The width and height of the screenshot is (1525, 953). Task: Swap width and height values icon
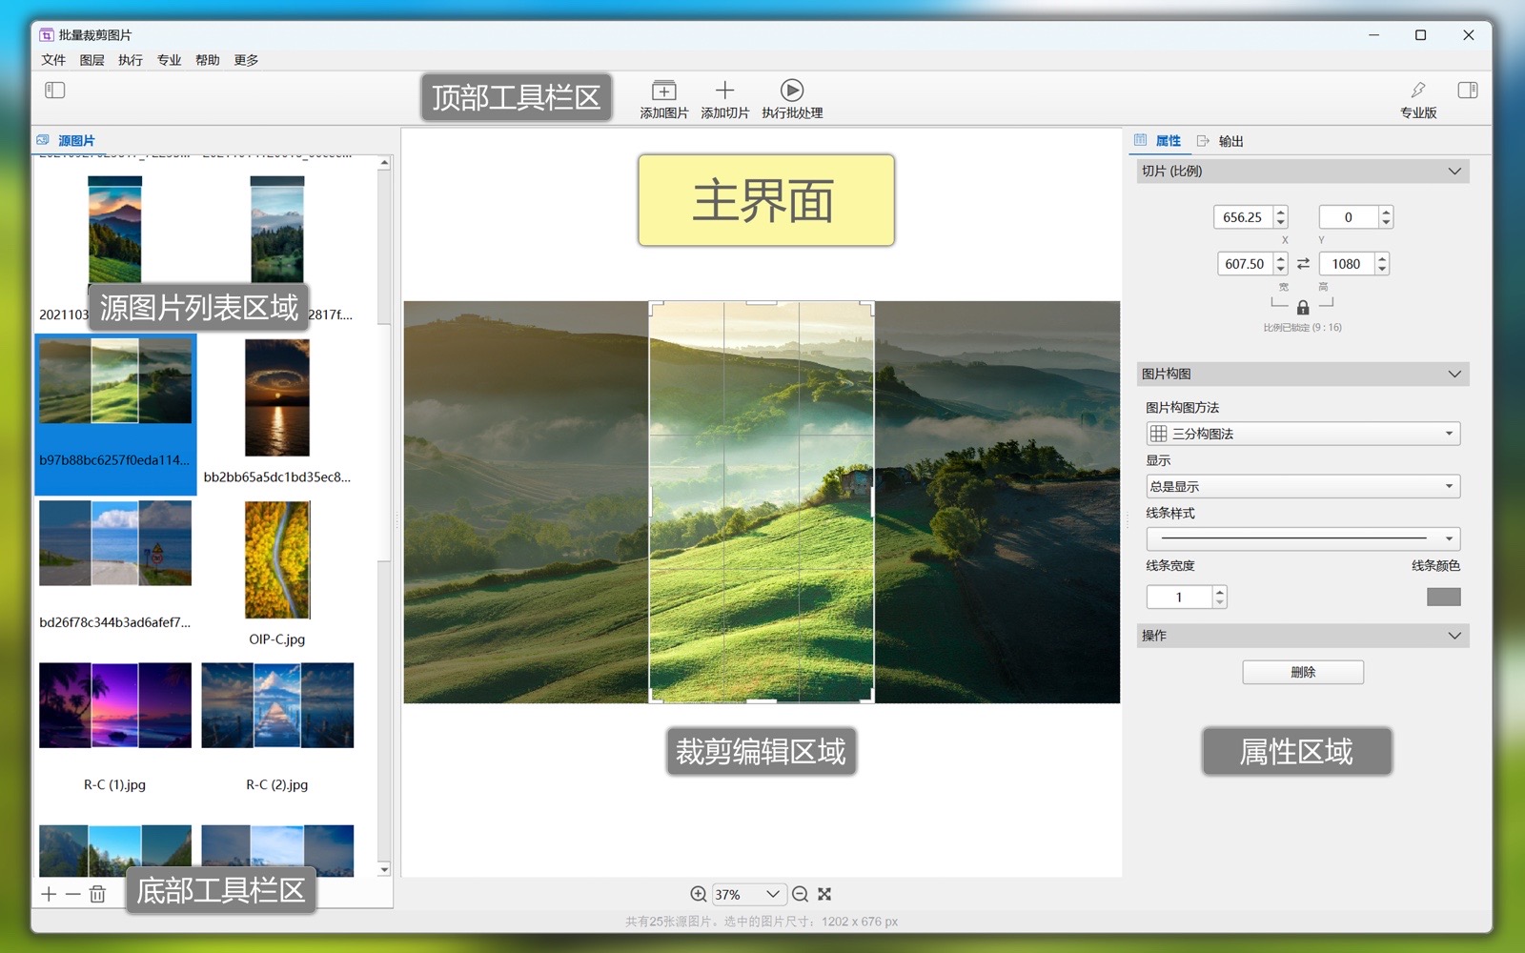coord(1303,264)
